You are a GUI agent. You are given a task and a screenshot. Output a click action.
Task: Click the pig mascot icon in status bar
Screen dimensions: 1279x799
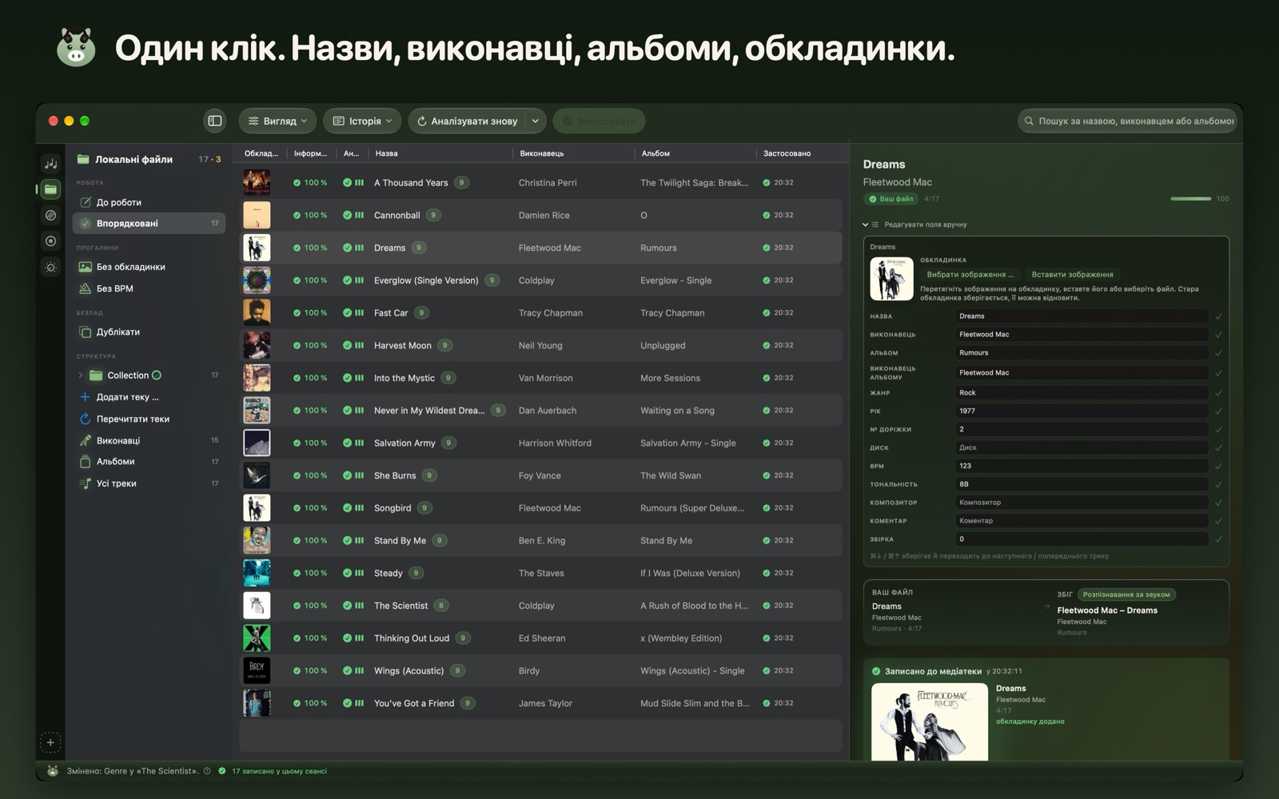(x=53, y=771)
